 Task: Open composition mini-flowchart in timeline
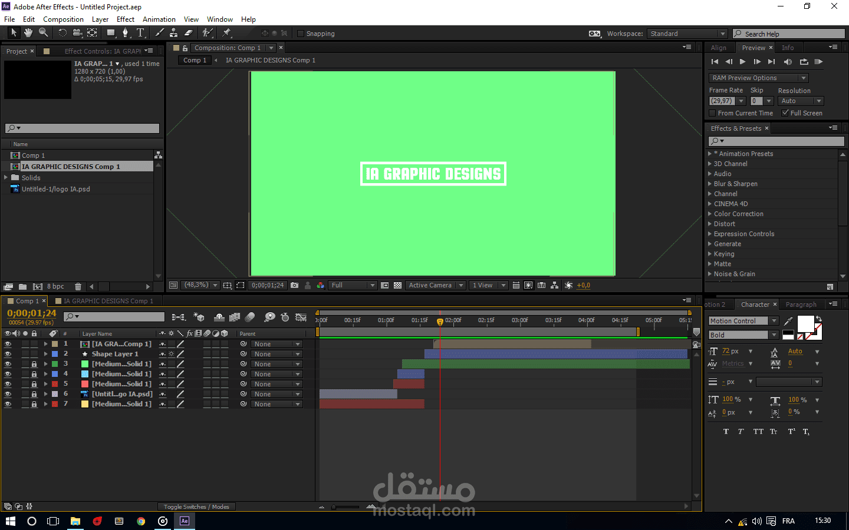click(x=178, y=317)
